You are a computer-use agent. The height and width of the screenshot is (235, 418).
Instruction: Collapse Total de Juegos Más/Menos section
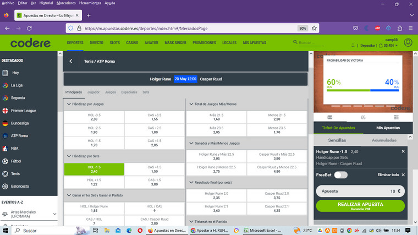[191, 104]
